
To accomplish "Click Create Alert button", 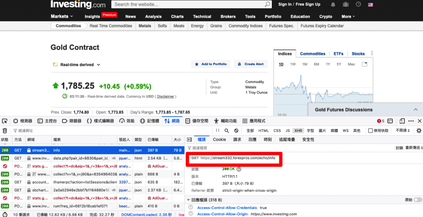I will tap(251, 64).
